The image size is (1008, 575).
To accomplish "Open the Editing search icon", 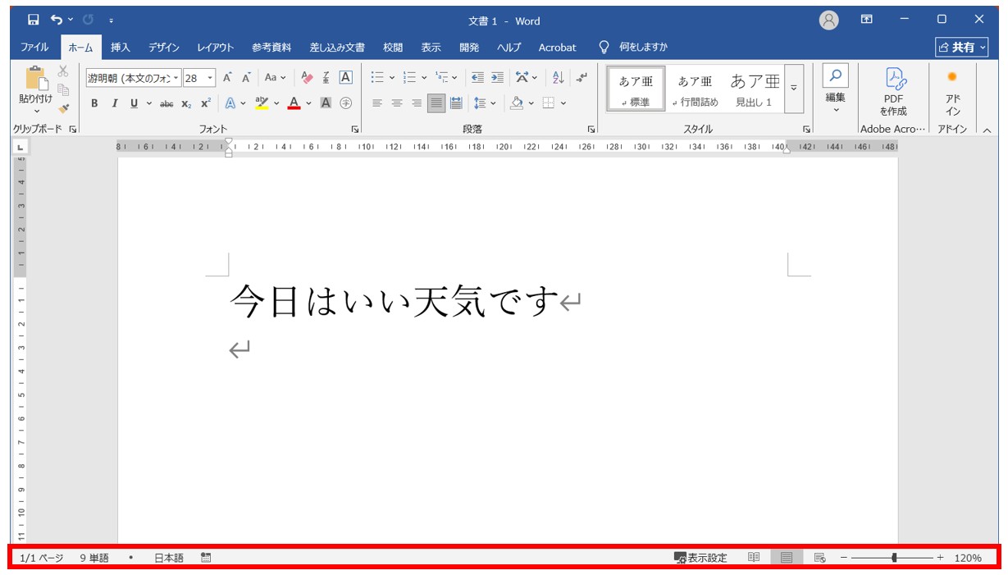I will tap(835, 76).
